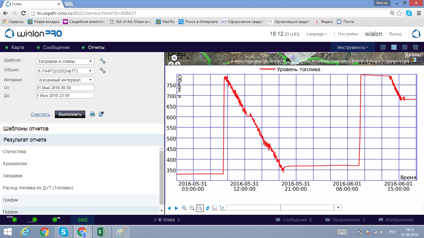Open object properties wrench beside Объект
The width and height of the screenshot is (424, 238).
pyautogui.click(x=103, y=71)
